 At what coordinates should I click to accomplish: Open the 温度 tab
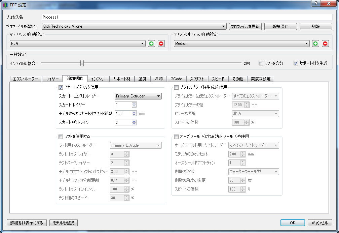point(142,79)
